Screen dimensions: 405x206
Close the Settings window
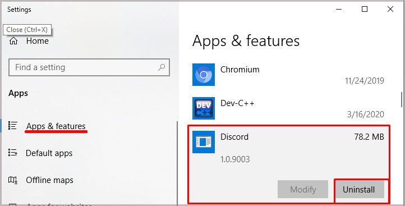390,10
